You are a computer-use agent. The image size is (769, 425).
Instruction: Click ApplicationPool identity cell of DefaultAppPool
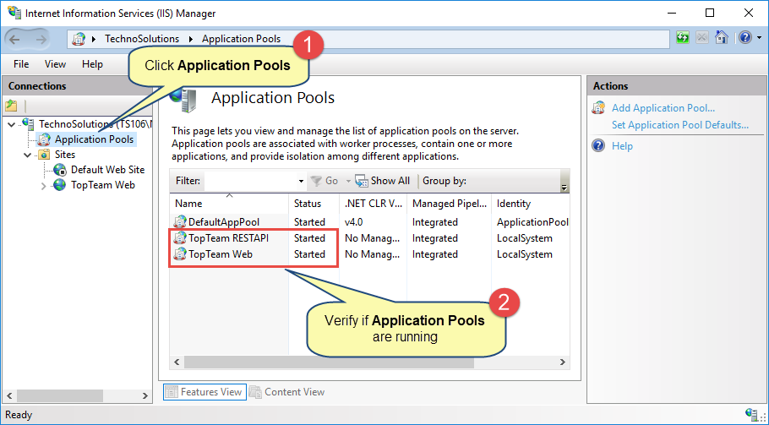point(532,222)
